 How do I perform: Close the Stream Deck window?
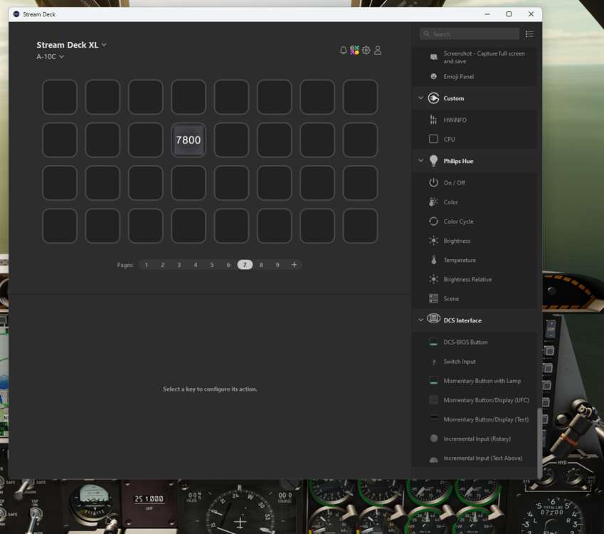coord(531,14)
